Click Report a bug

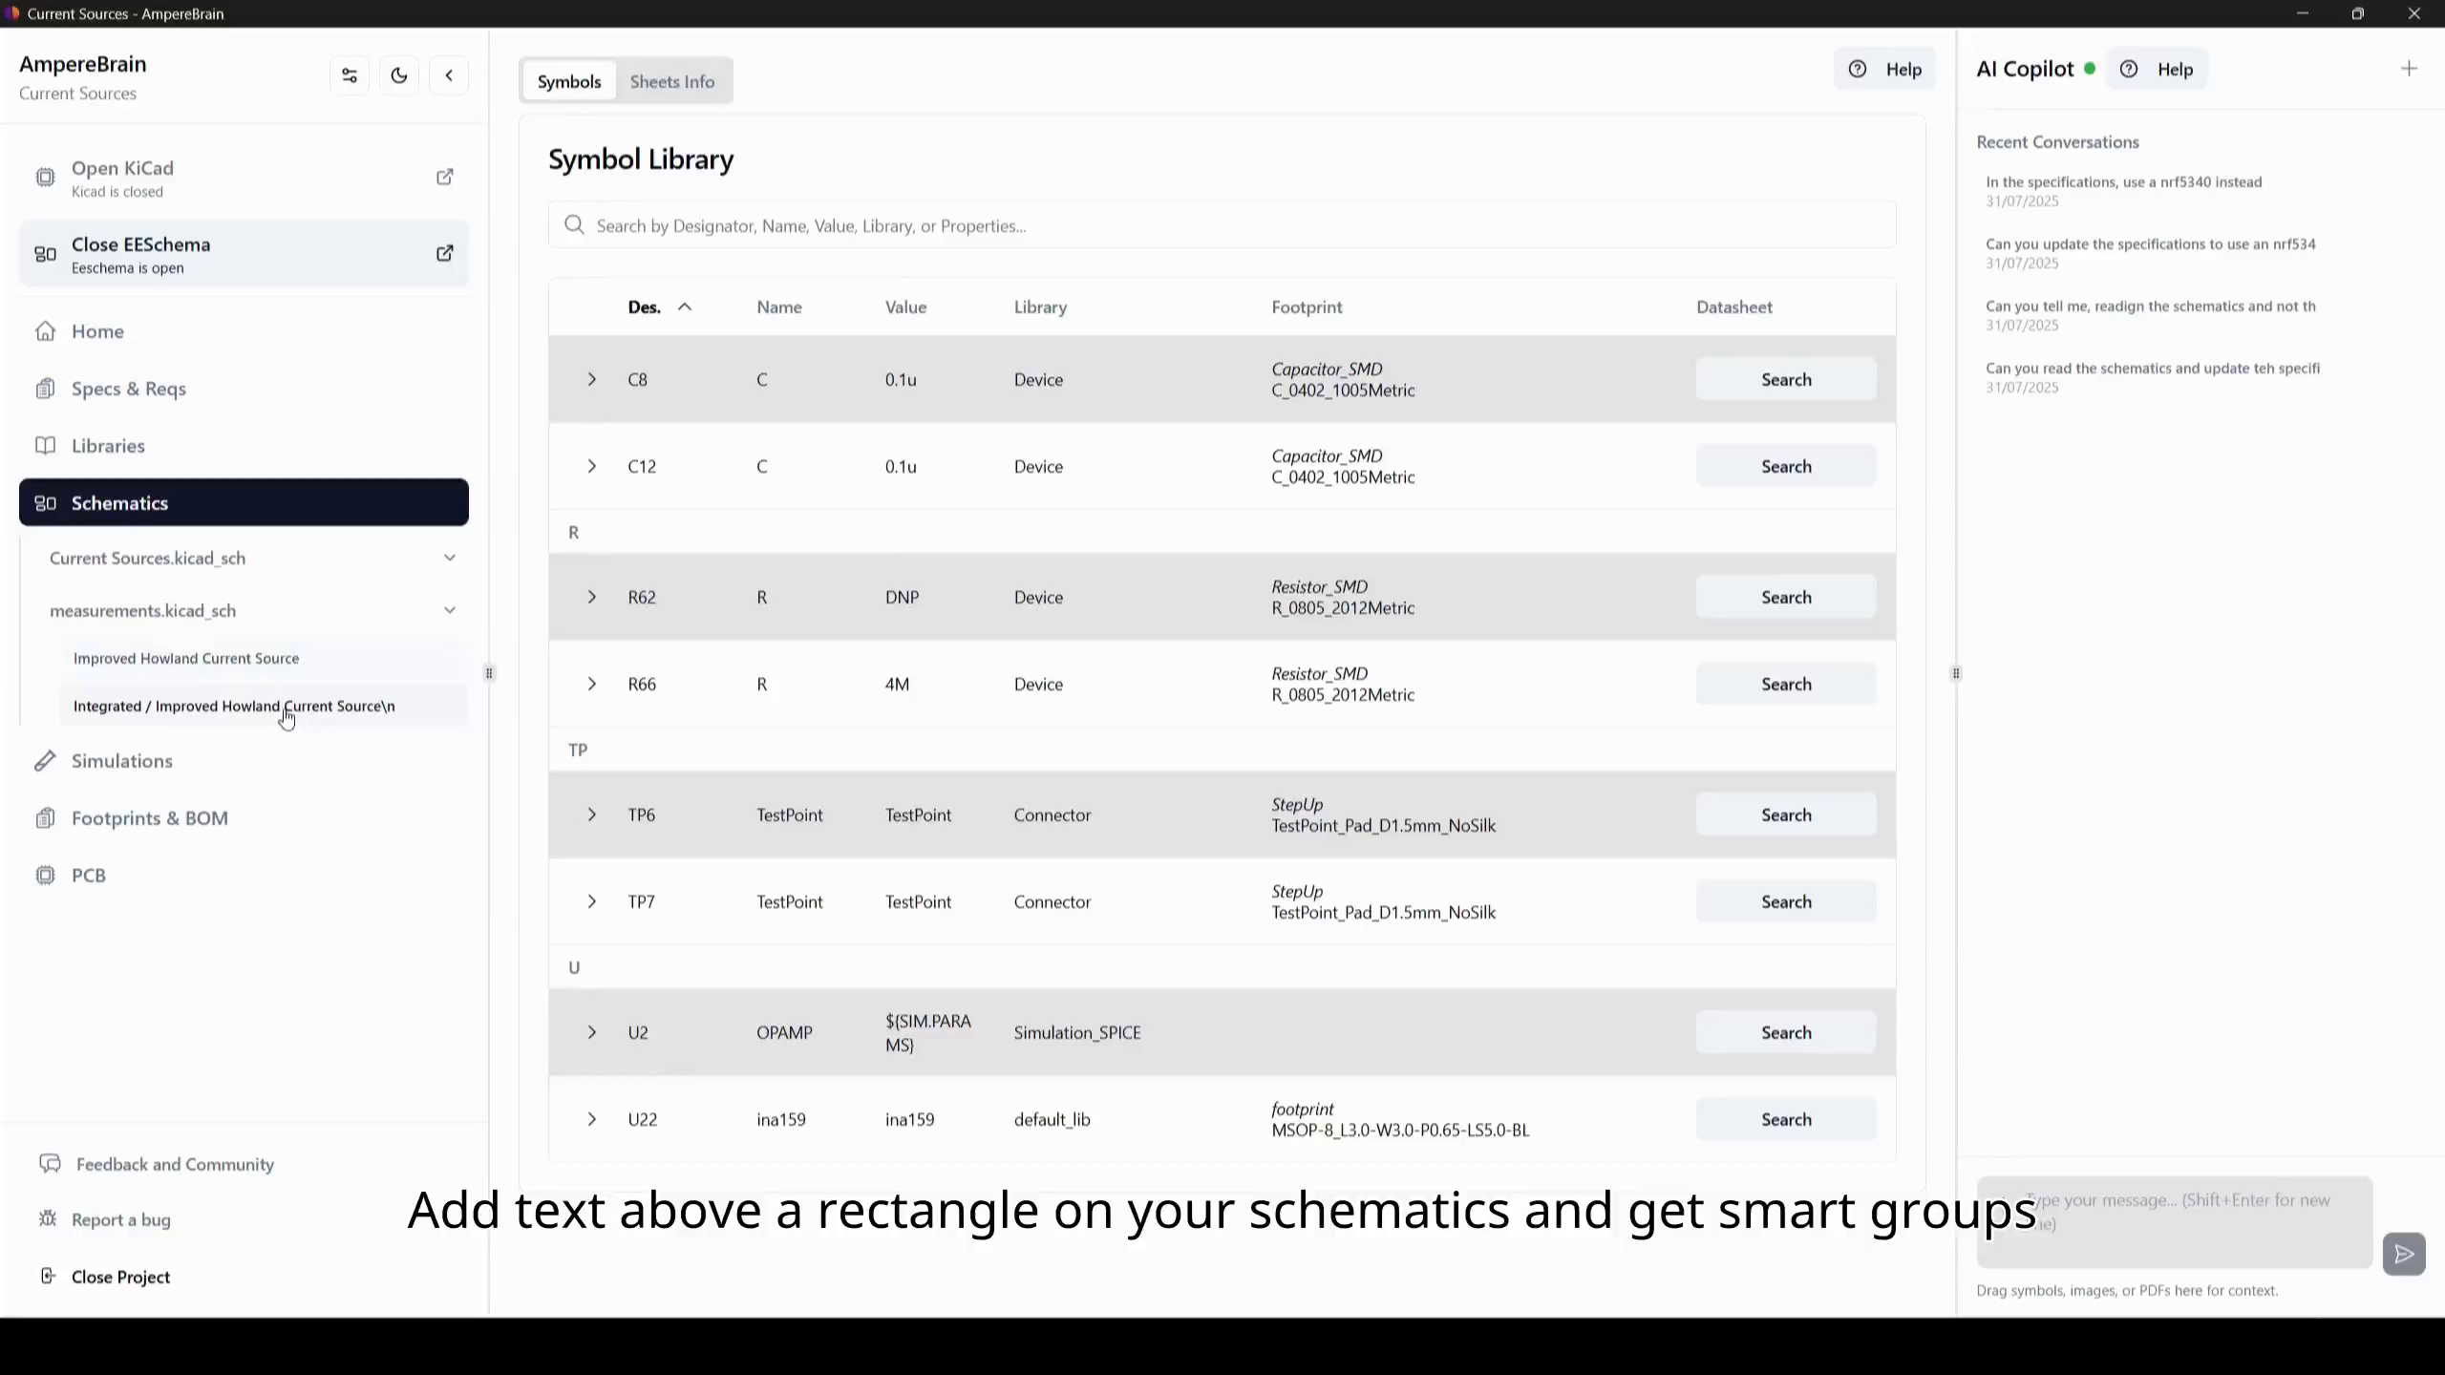(x=105, y=1219)
